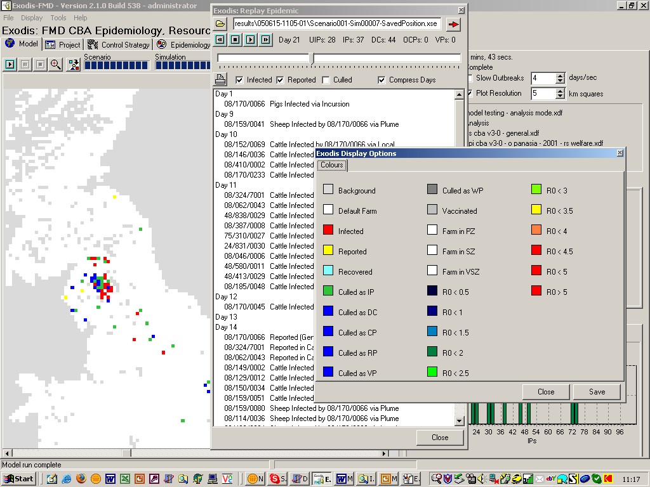
Task: Select the zoom magnifier tool
Action: 56,64
